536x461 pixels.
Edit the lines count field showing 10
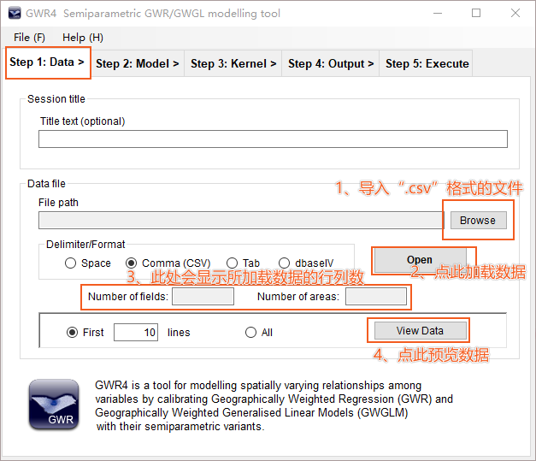pos(136,333)
